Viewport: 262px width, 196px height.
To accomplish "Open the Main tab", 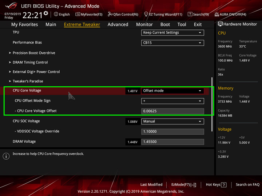I will coord(51,25).
